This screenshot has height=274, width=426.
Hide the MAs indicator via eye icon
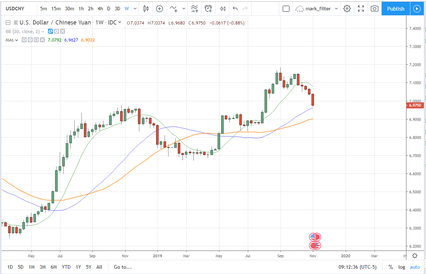pyautogui.click(x=24, y=40)
